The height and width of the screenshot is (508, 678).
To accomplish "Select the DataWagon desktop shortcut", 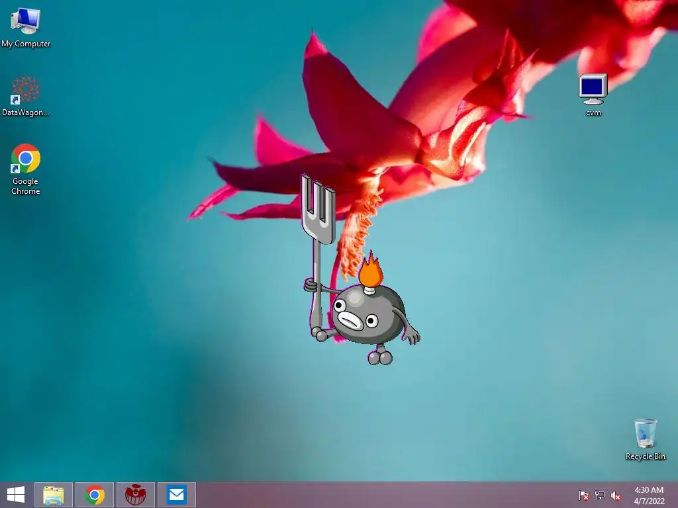I will pyautogui.click(x=26, y=95).
